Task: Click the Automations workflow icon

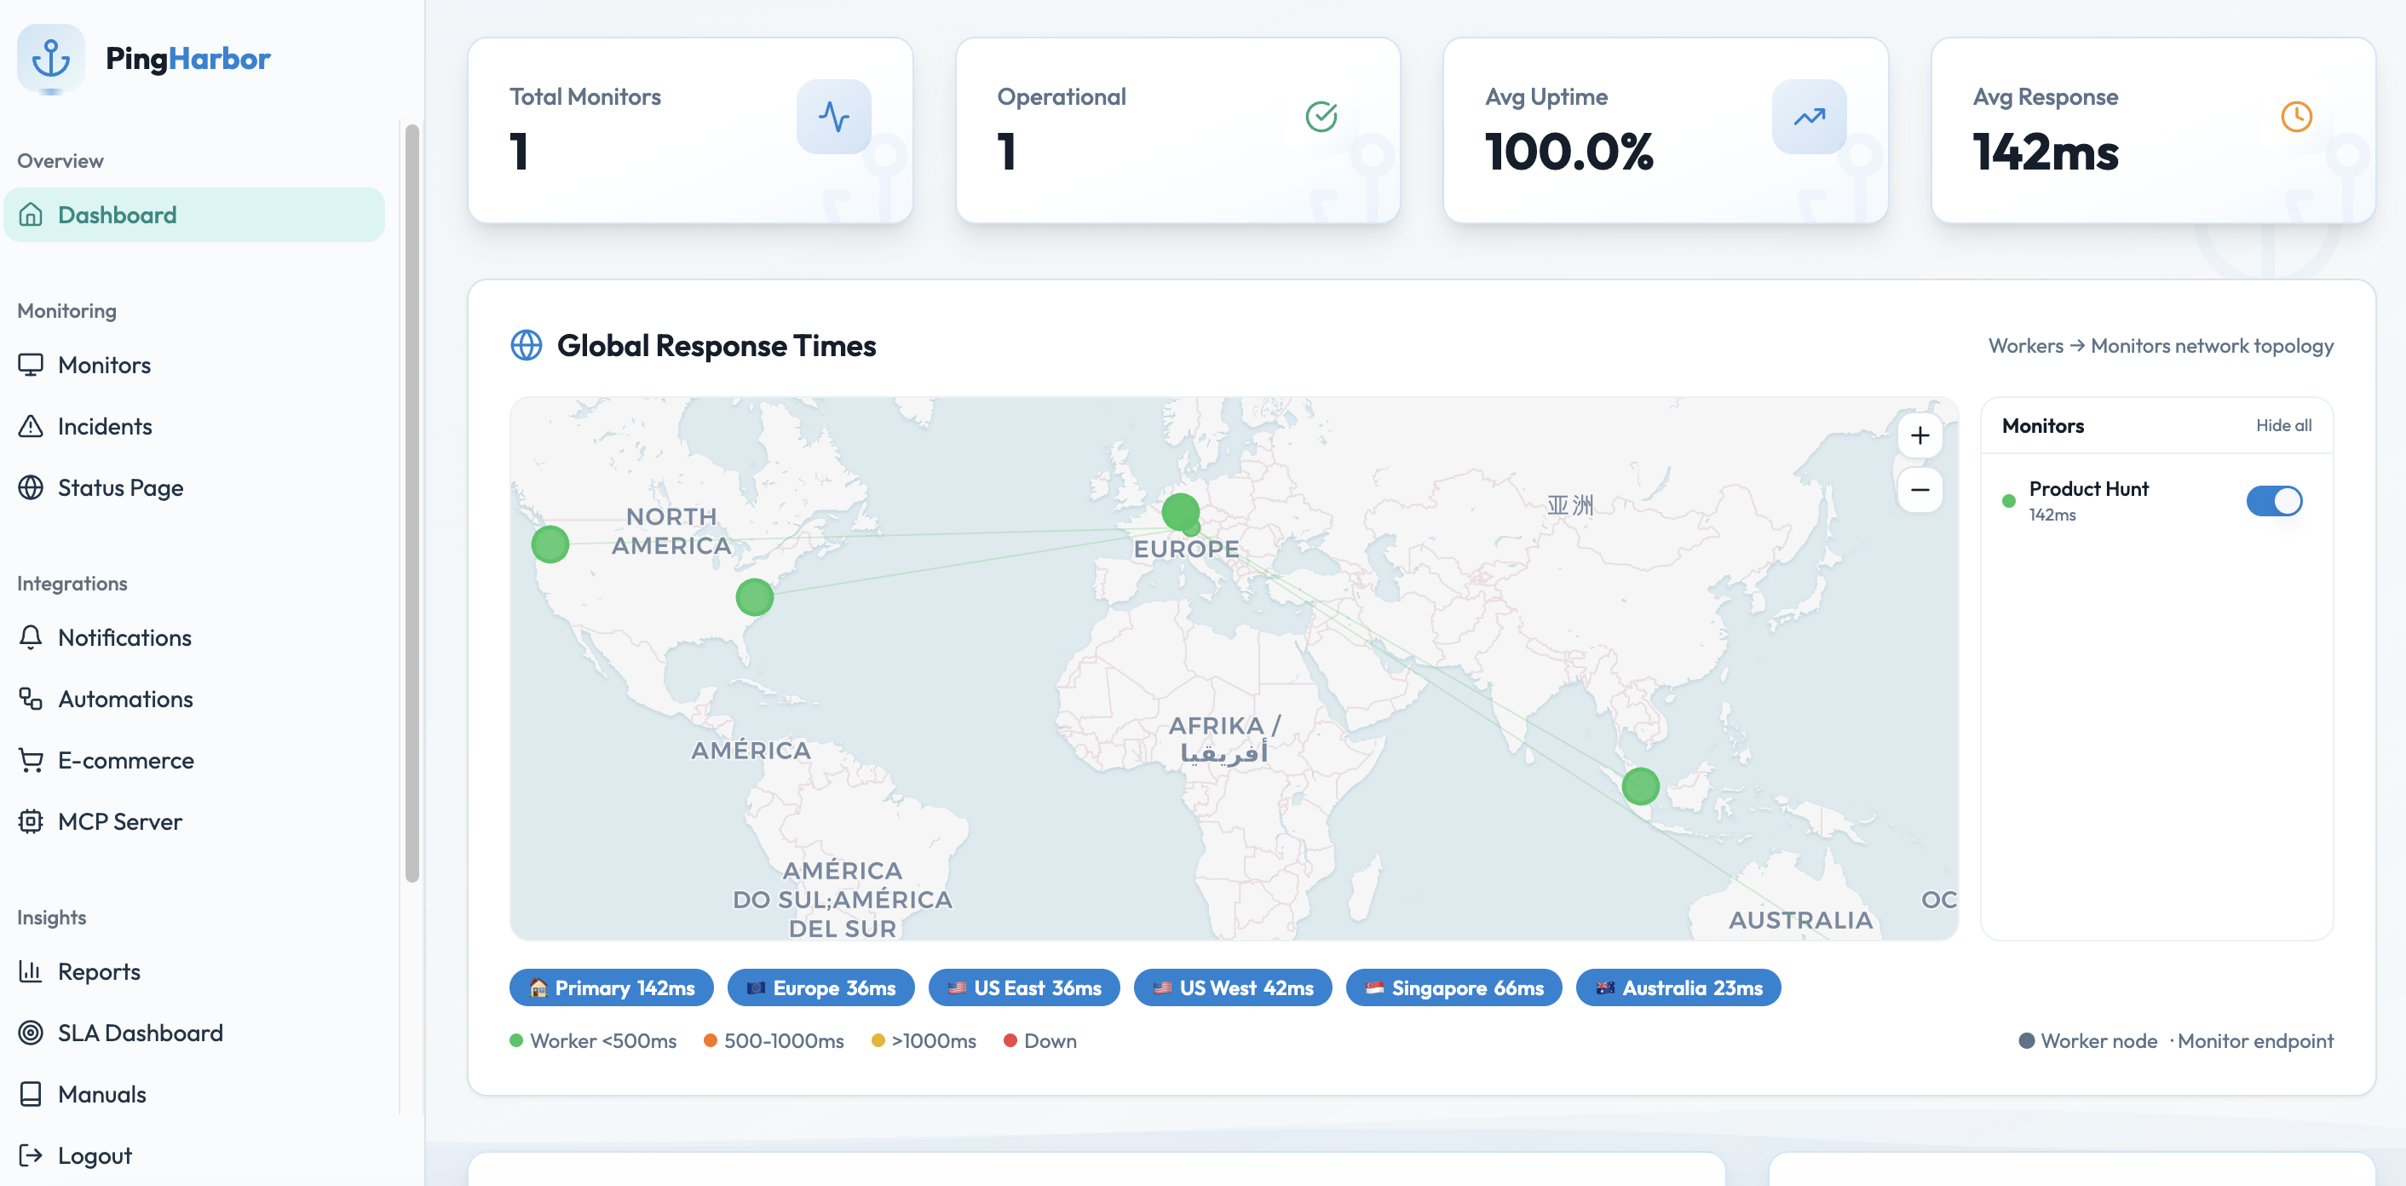Action: (31, 699)
